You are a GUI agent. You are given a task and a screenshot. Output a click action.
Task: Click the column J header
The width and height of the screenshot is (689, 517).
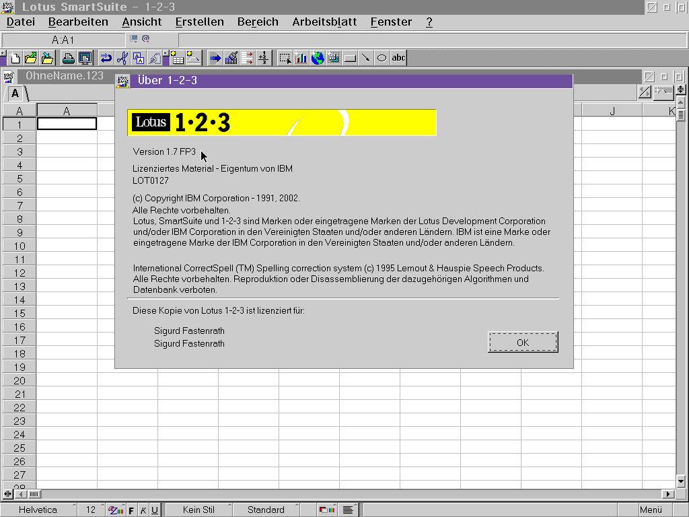[x=612, y=111]
